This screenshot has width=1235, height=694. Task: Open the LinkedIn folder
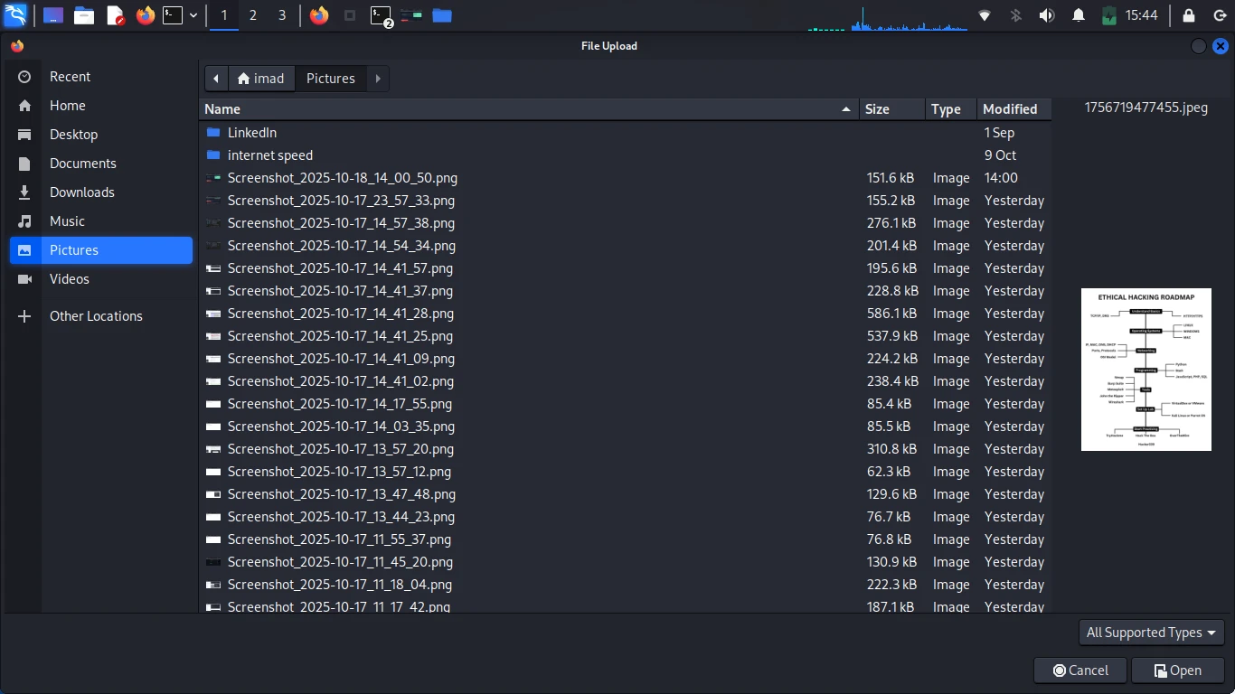[x=251, y=133]
